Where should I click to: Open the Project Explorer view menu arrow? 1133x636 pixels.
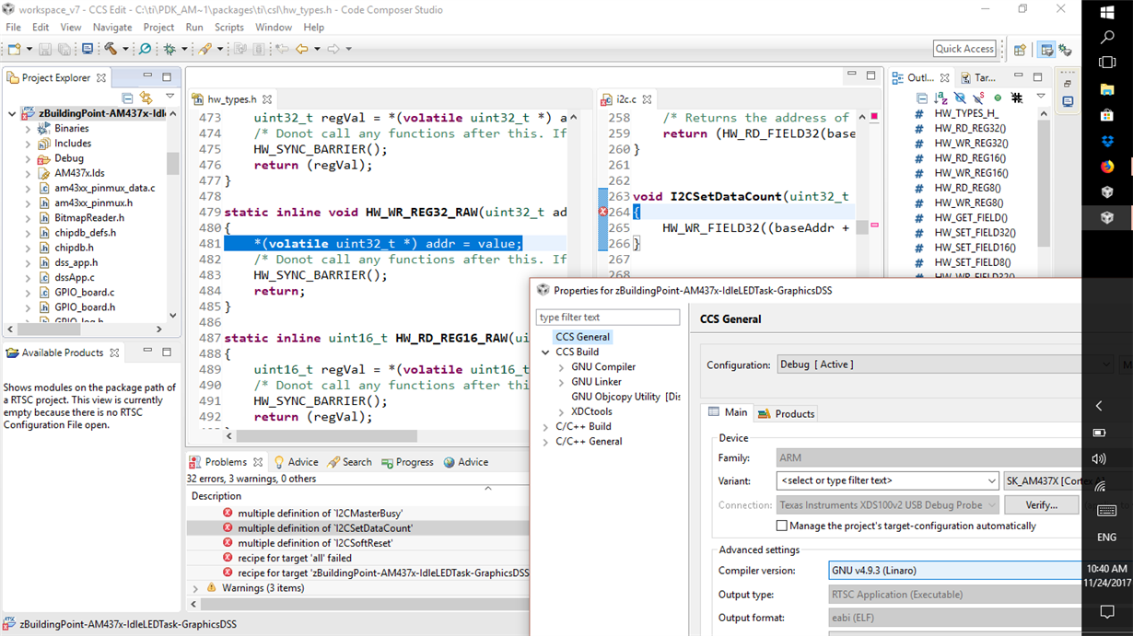click(170, 97)
